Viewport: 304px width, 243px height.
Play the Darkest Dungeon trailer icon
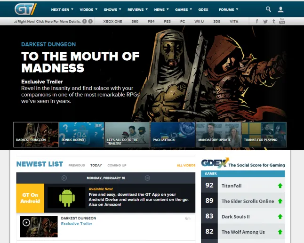[x=26, y=222]
